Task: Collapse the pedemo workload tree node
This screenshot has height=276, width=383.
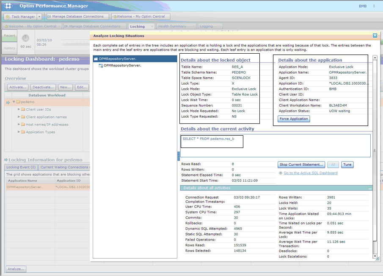Action: [14, 102]
